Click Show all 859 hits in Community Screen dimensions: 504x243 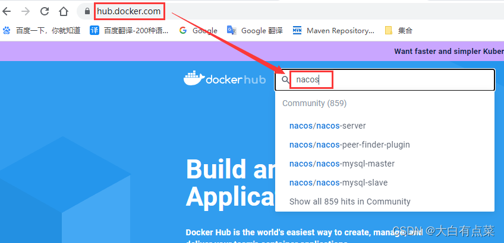coord(349,202)
